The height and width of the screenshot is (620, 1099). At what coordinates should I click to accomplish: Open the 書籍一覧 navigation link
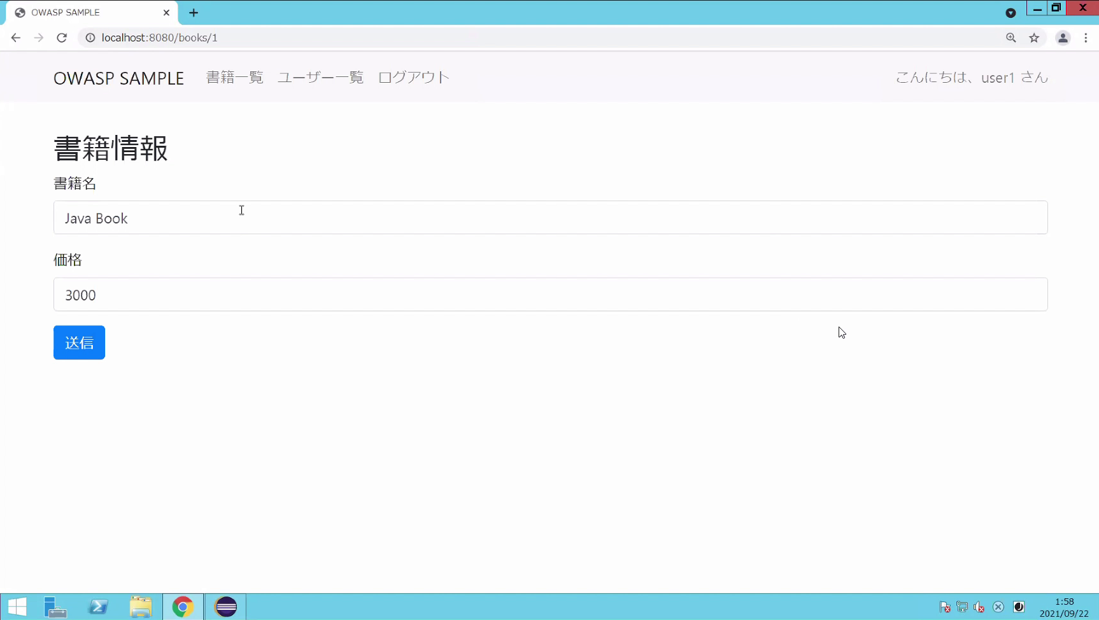point(235,77)
